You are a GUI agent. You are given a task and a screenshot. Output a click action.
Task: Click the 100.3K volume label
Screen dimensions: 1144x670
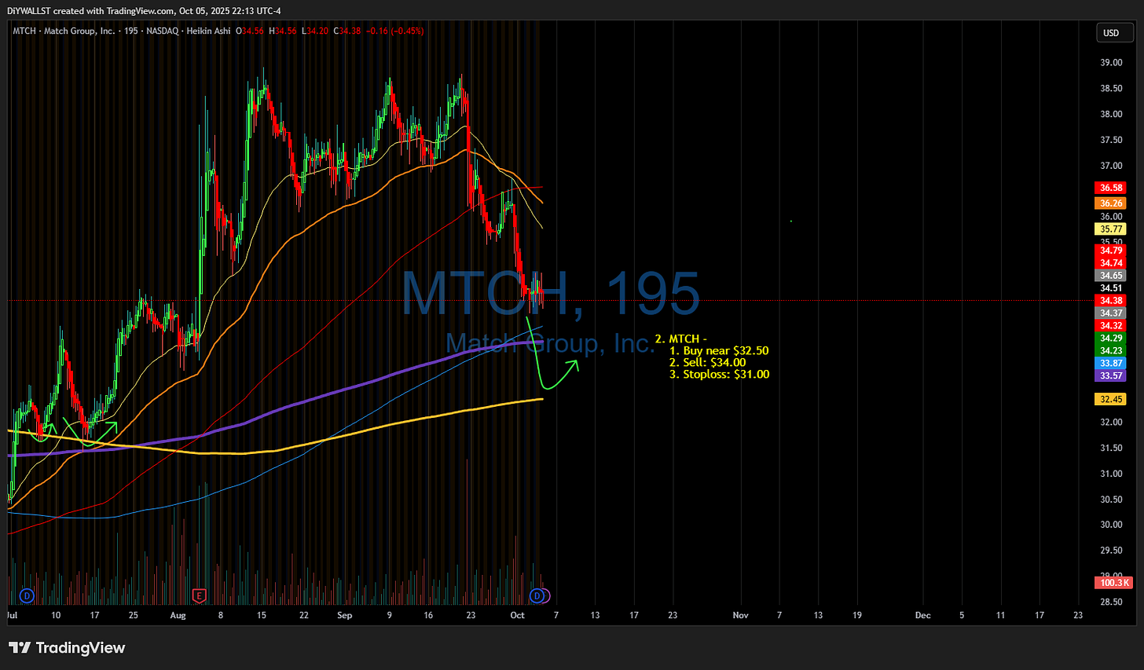pyautogui.click(x=1113, y=583)
